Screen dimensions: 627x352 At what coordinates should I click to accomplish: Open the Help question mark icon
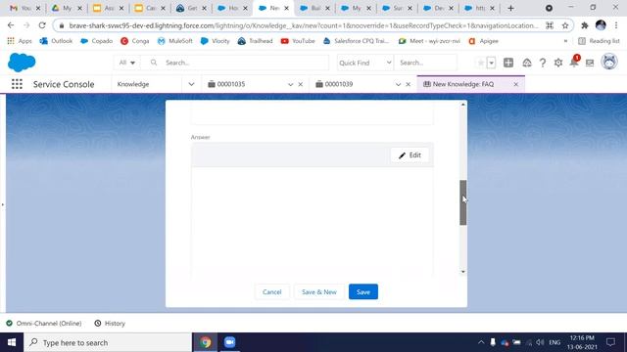pyautogui.click(x=542, y=63)
